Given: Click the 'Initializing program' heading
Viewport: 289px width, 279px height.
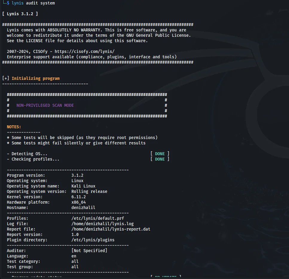Looking at the screenshot, I should (36, 78).
